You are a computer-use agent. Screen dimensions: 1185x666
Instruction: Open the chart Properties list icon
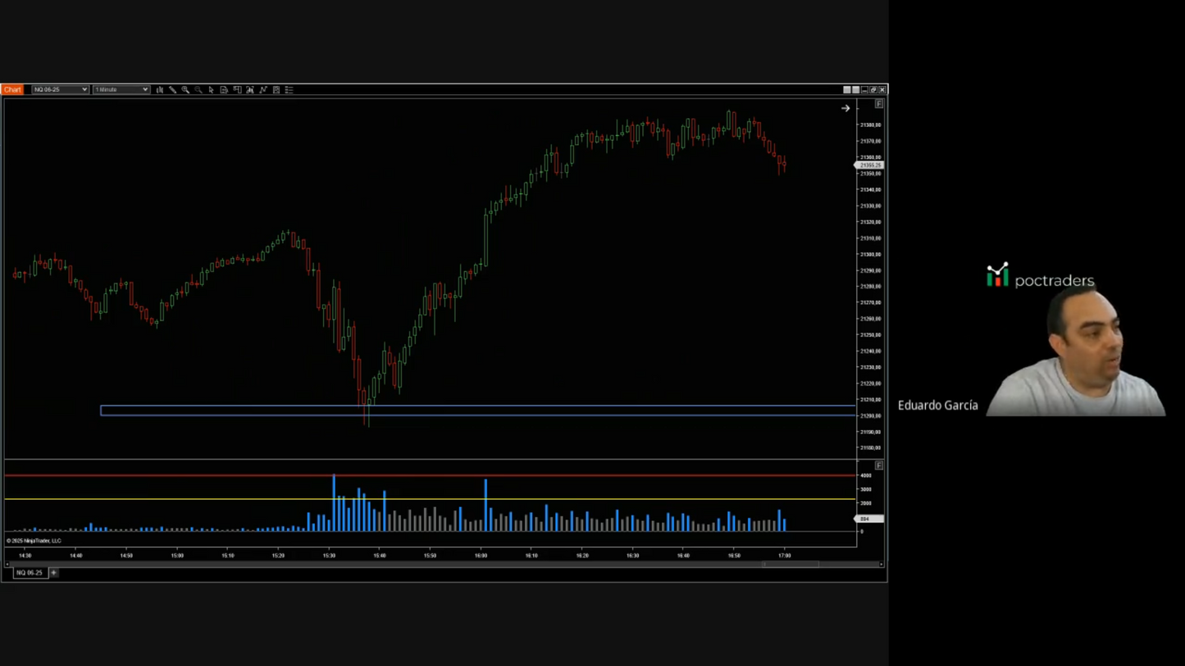tap(289, 90)
